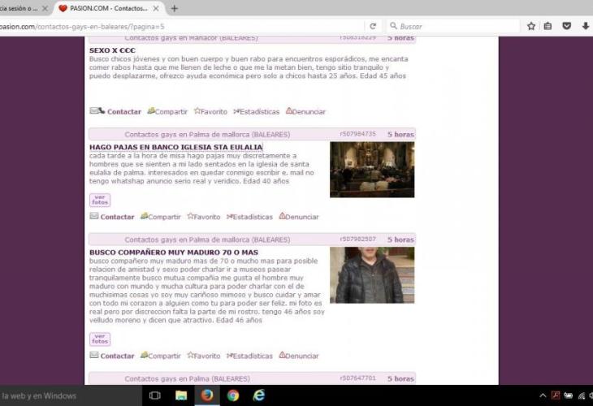Bookmark this page with the star icon

click(531, 26)
